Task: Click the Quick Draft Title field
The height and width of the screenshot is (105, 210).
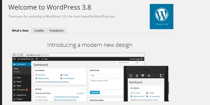Action: point(106,76)
